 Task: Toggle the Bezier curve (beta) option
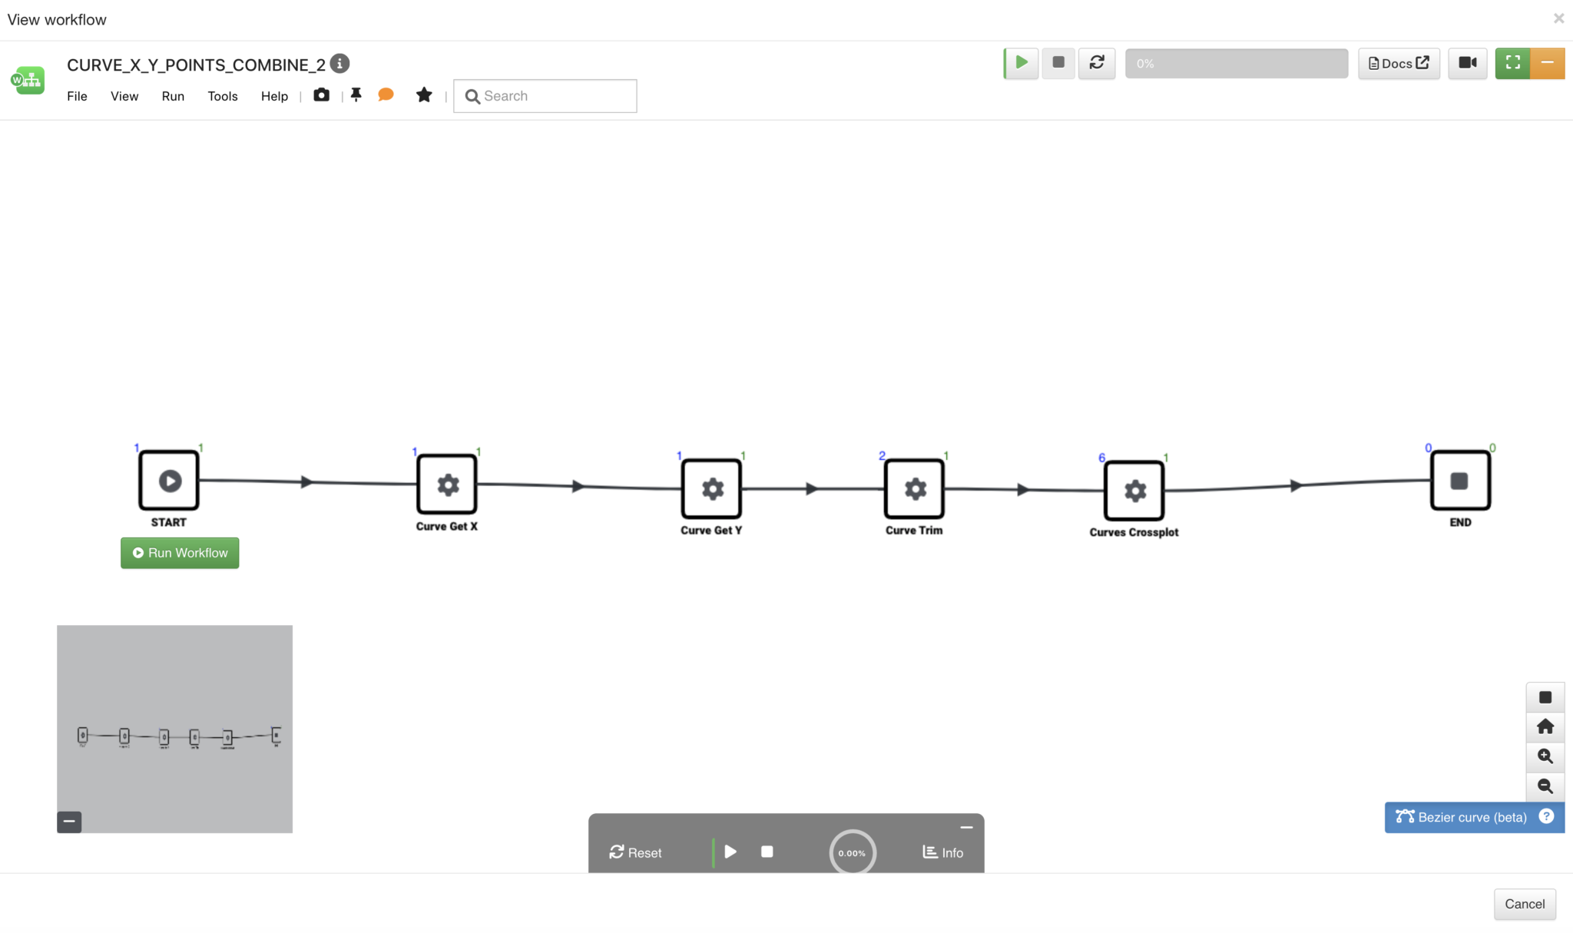point(1463,817)
